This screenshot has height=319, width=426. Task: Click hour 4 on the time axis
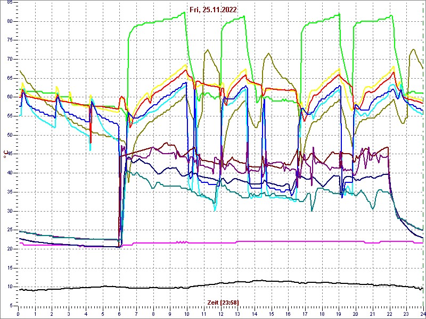coord(86,314)
